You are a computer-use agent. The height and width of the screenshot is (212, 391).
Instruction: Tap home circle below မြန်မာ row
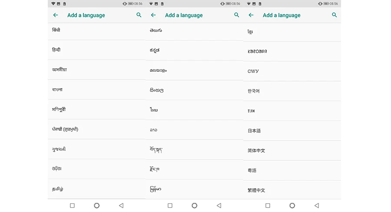coord(195,205)
